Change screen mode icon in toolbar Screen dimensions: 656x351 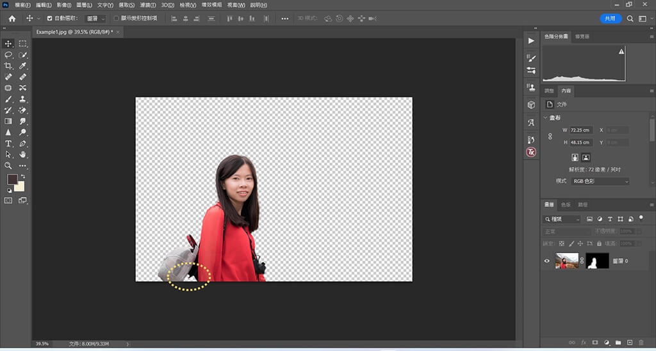pos(22,200)
